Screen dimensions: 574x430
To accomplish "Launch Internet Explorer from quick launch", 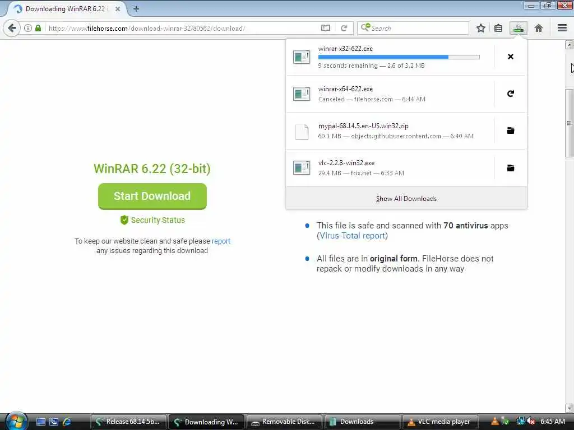I will click(67, 422).
